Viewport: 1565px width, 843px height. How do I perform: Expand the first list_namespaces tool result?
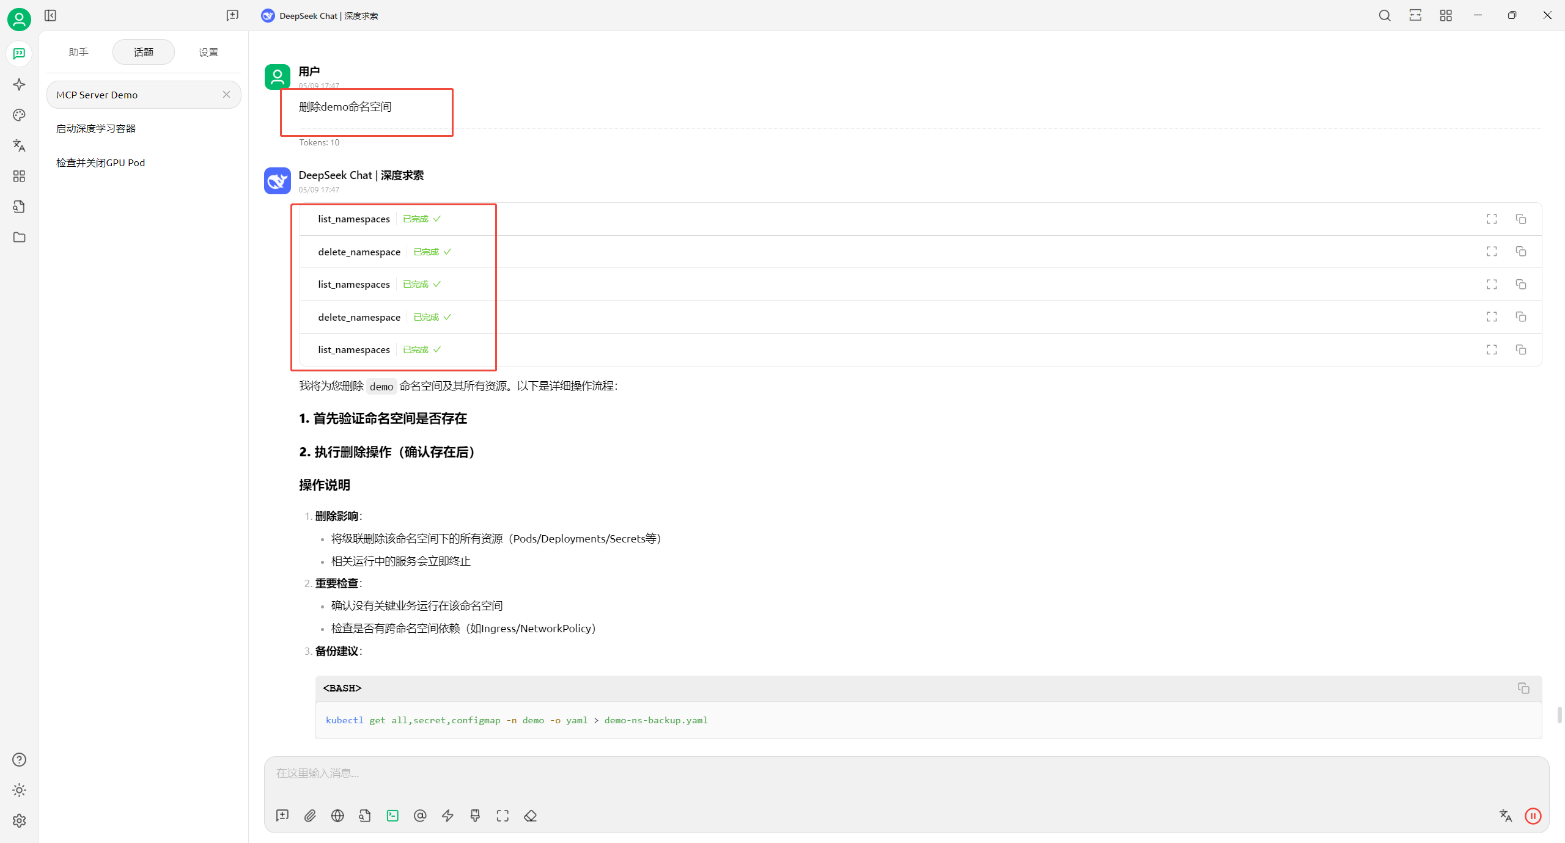coord(1492,219)
